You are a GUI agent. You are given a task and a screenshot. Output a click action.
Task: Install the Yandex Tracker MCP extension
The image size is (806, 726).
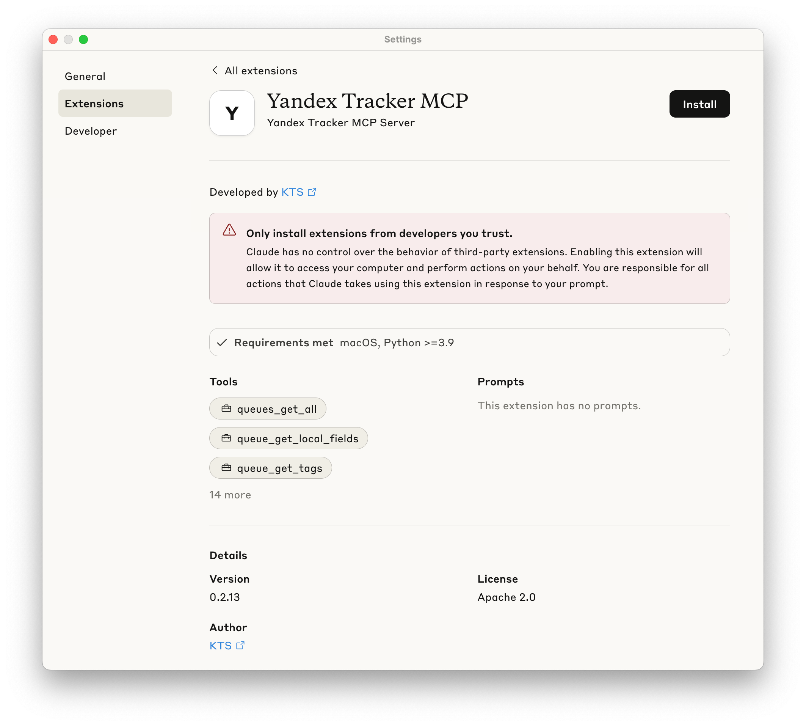tap(699, 104)
